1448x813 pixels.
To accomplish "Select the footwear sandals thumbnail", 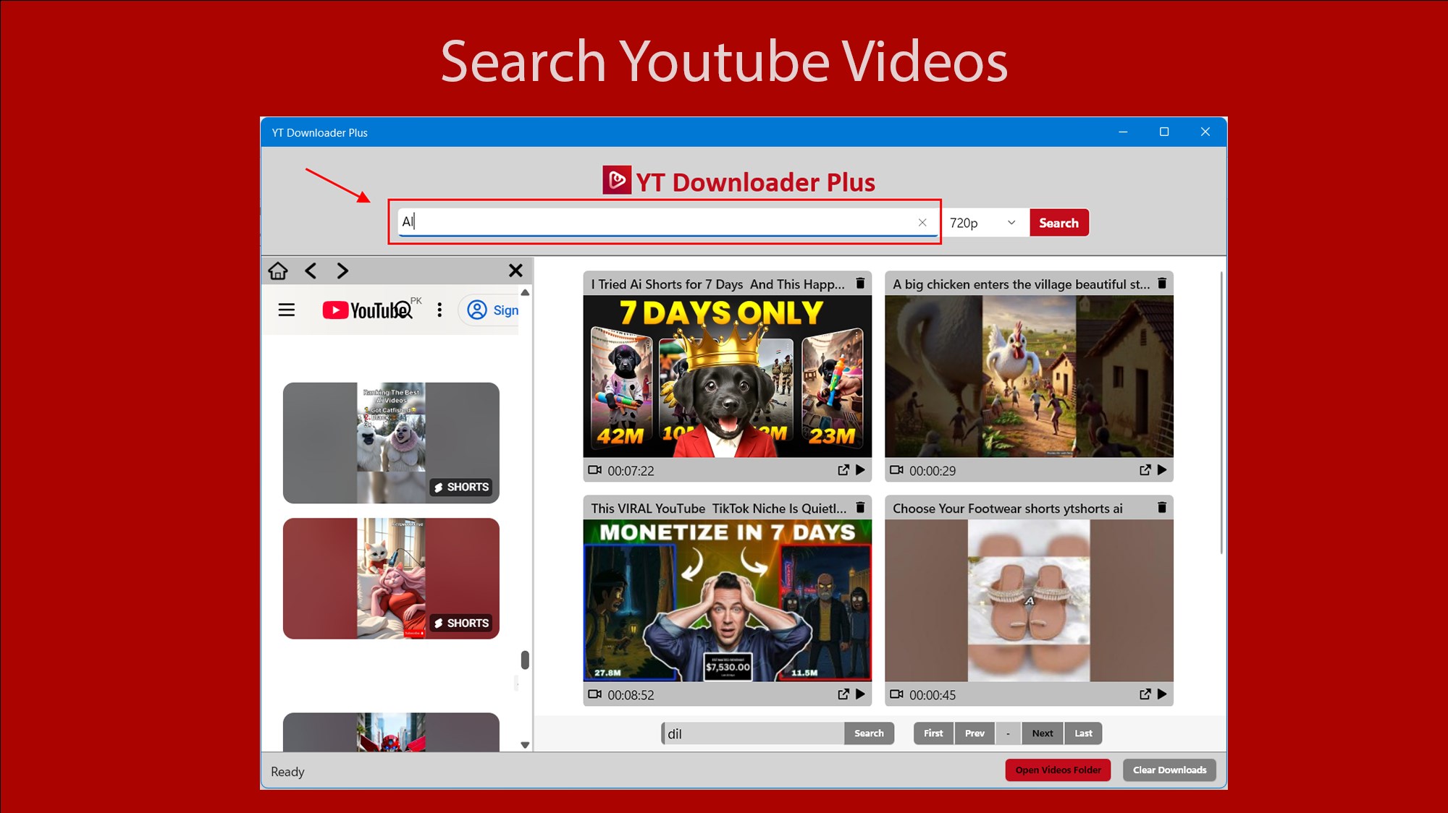I will click(x=1029, y=600).
